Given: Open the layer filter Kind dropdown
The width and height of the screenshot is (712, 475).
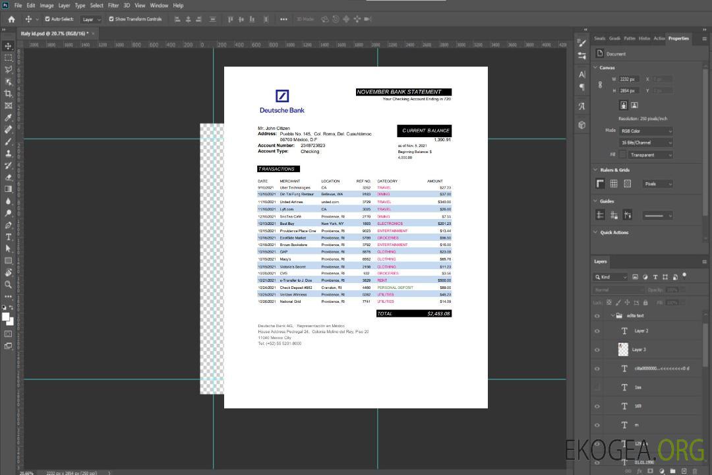Looking at the screenshot, I should click(x=610, y=277).
